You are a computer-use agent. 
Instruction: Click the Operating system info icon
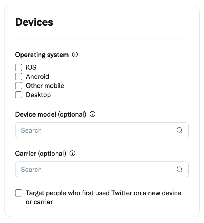point(75,55)
